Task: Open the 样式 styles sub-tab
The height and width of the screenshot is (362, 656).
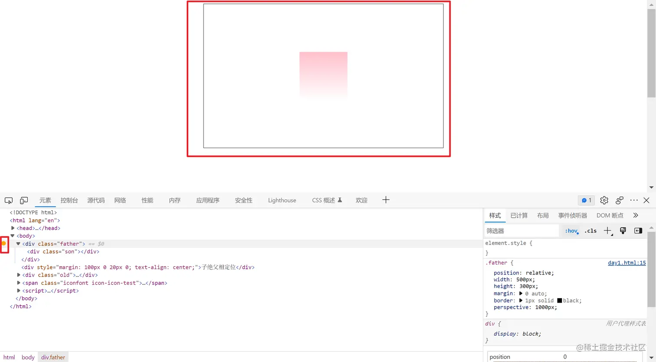Action: 495,215
